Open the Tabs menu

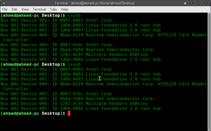point(53,9)
